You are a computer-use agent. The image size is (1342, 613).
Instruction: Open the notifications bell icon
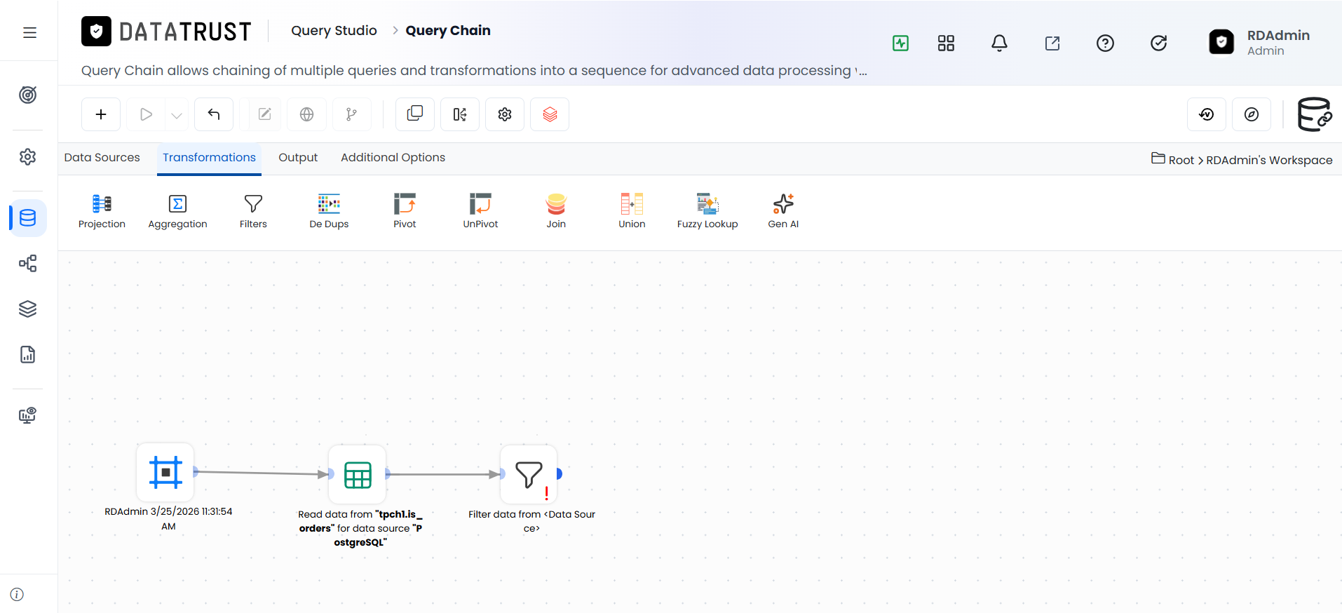pos(999,43)
